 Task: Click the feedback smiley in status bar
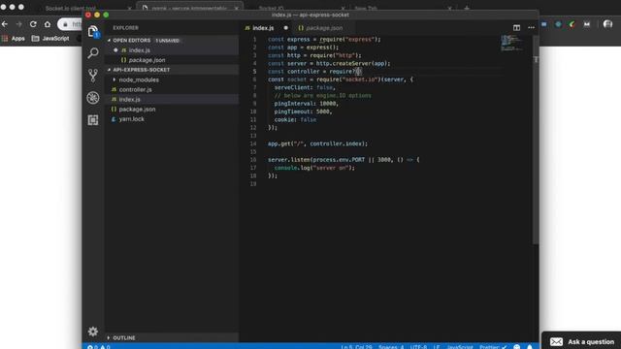click(517, 346)
